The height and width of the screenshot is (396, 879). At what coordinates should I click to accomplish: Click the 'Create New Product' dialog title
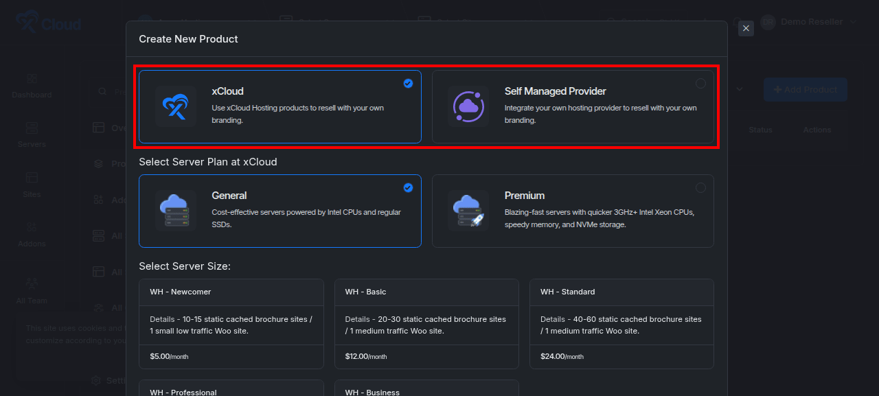coord(189,39)
